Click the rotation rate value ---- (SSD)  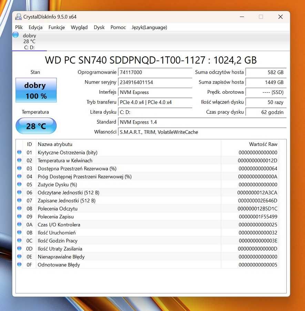(x=266, y=92)
